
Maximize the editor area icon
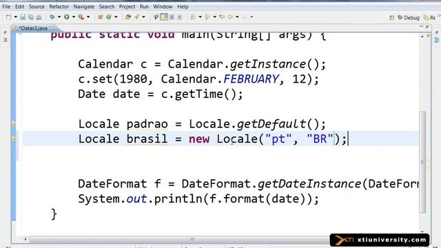click(427, 26)
